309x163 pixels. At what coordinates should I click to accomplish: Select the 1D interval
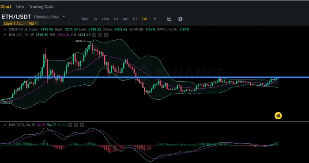tap(135, 19)
